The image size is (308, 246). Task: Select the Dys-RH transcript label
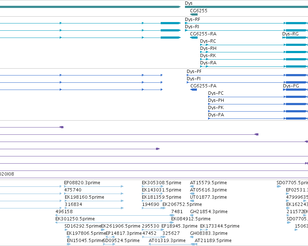coord(208,48)
